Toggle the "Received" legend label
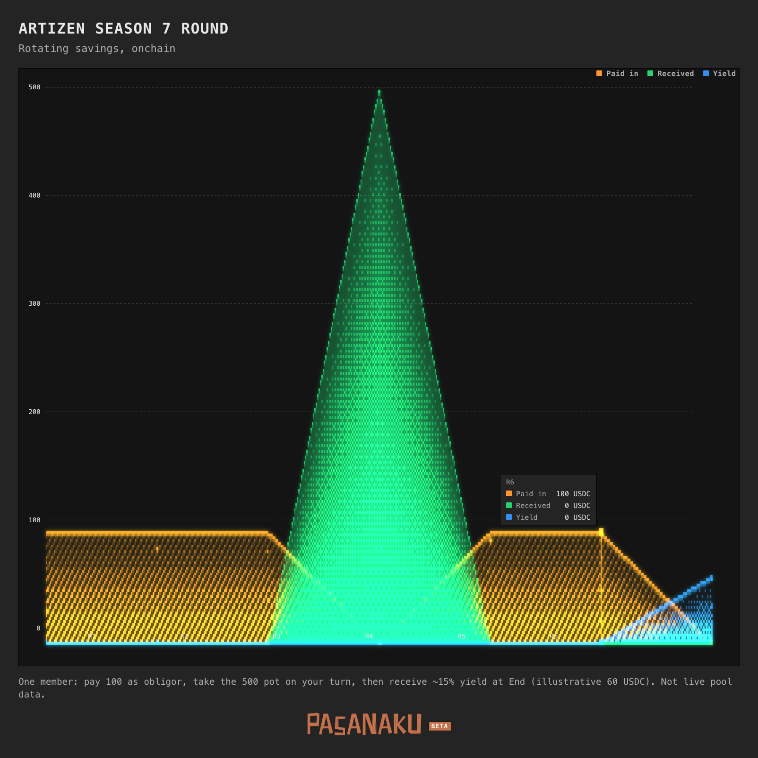The width and height of the screenshot is (758, 758). pos(675,74)
